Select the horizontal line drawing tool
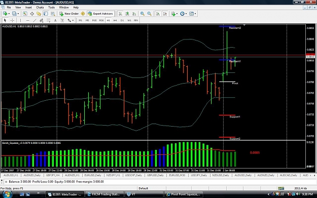 tap(28, 20)
